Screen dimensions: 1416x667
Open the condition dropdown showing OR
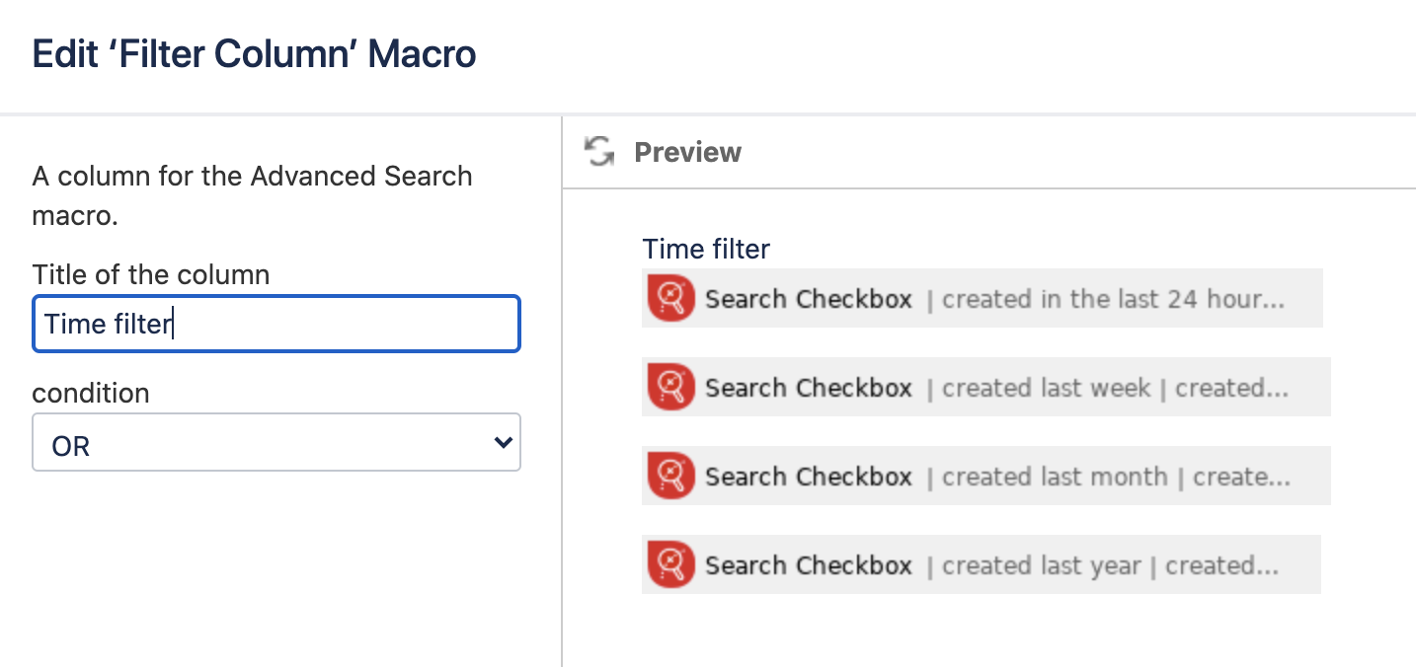tap(276, 442)
